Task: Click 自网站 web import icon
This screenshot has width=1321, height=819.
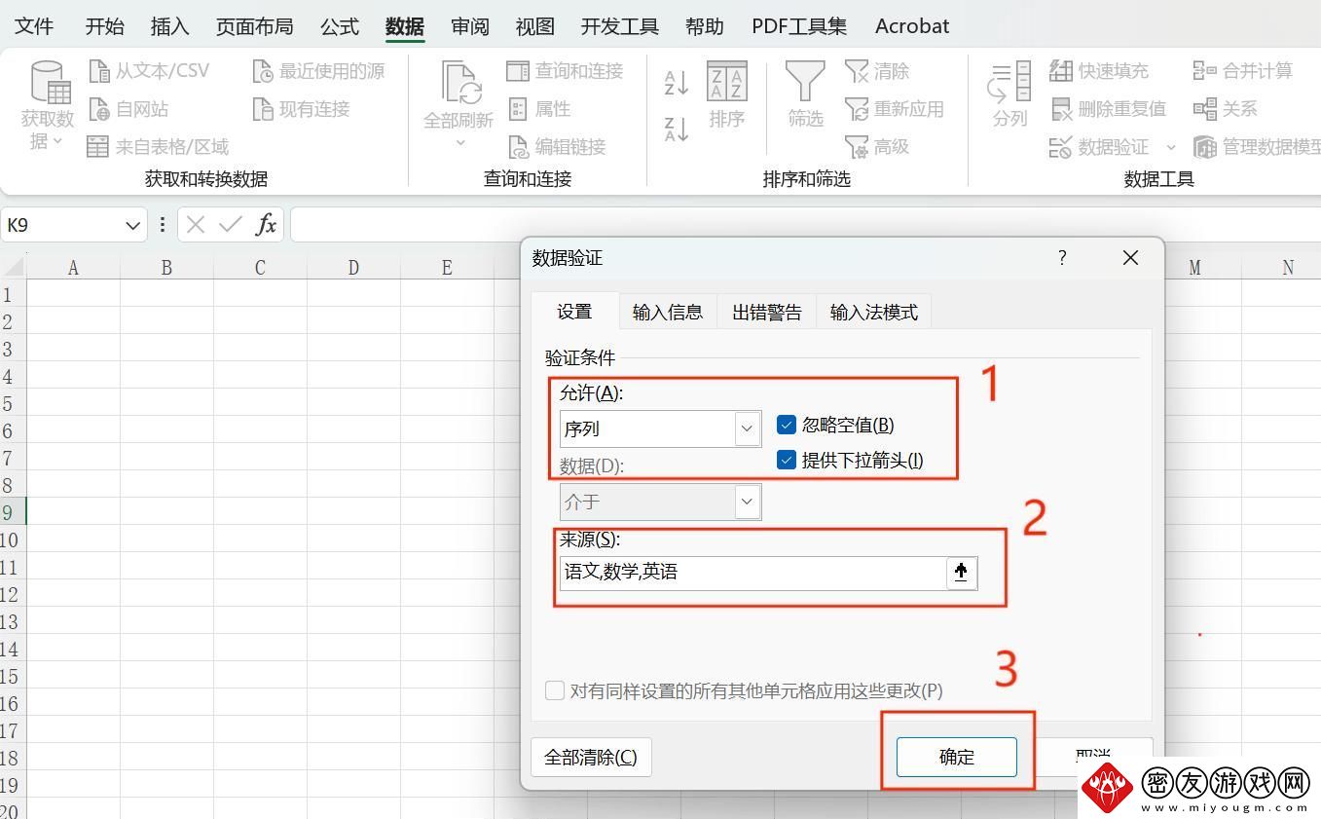Action: tap(99, 109)
